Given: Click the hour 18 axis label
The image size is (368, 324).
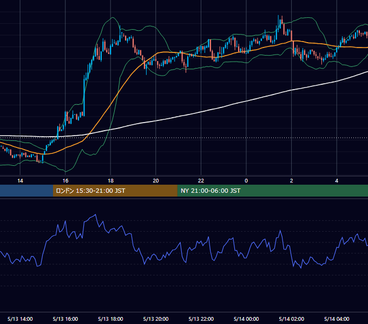Looking at the screenshot, I should pos(110,181).
